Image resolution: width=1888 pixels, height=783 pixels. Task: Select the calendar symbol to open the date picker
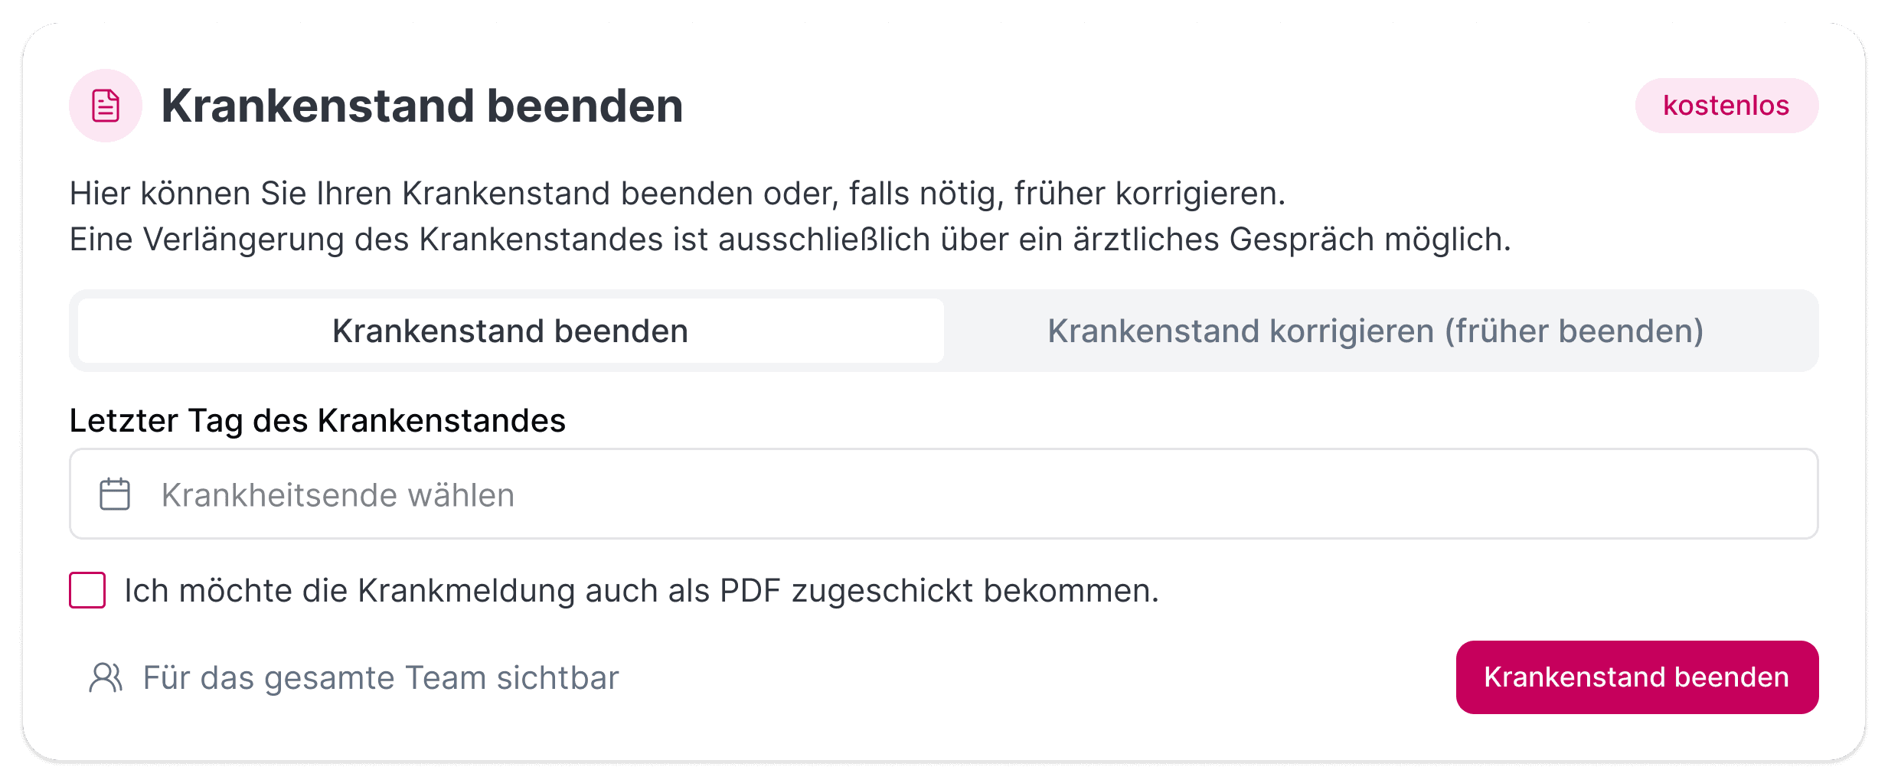point(113,494)
